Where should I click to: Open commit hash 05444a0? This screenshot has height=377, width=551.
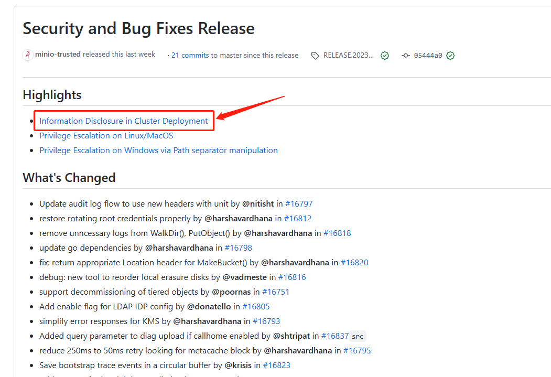tap(428, 56)
